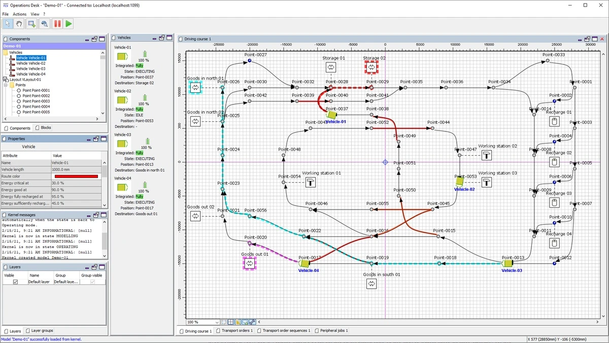Toggle Default layer Visible checkbox

[x=15, y=282]
